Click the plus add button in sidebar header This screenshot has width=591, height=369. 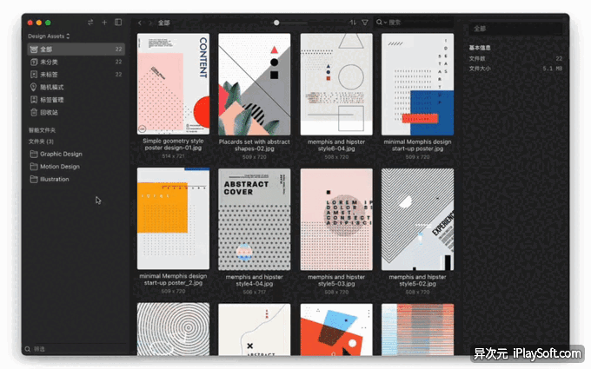(104, 23)
